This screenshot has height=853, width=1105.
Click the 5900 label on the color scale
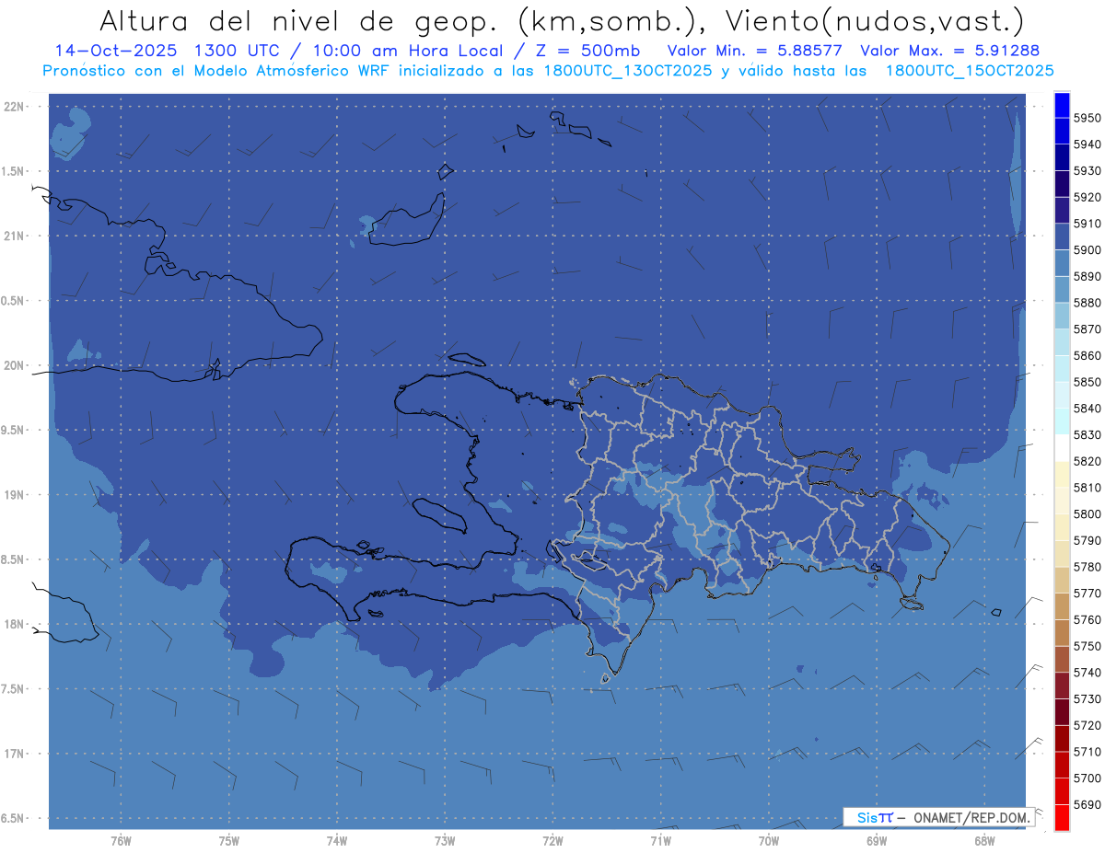[1087, 250]
